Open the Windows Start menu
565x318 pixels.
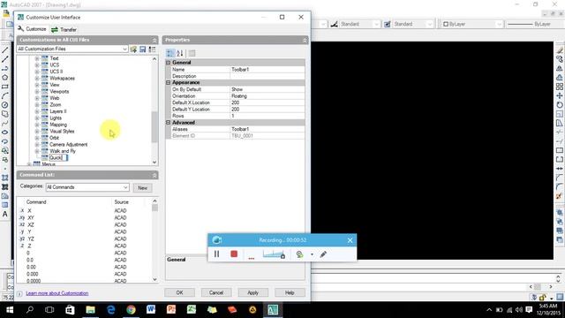coord(10,310)
